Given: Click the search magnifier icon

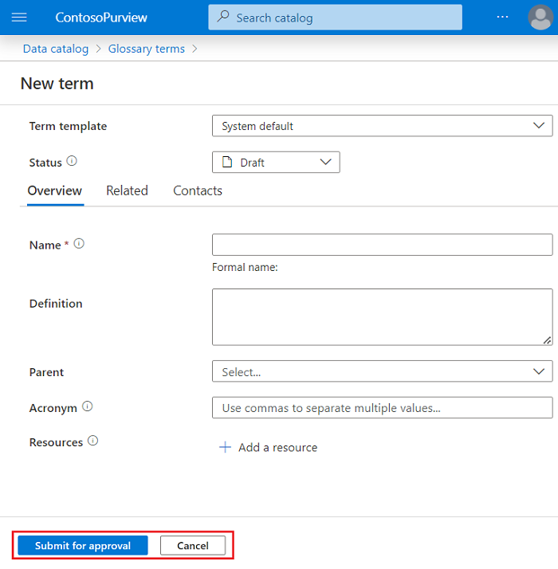Looking at the screenshot, I should click(x=223, y=17).
